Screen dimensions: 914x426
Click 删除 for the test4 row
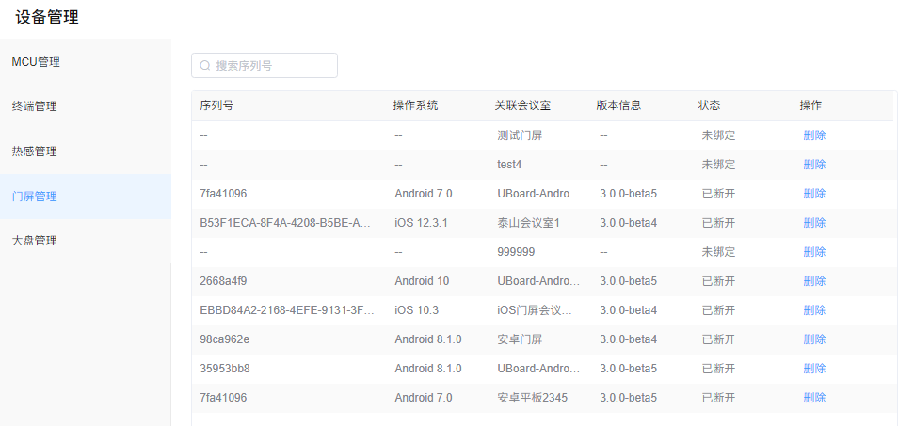[814, 165]
